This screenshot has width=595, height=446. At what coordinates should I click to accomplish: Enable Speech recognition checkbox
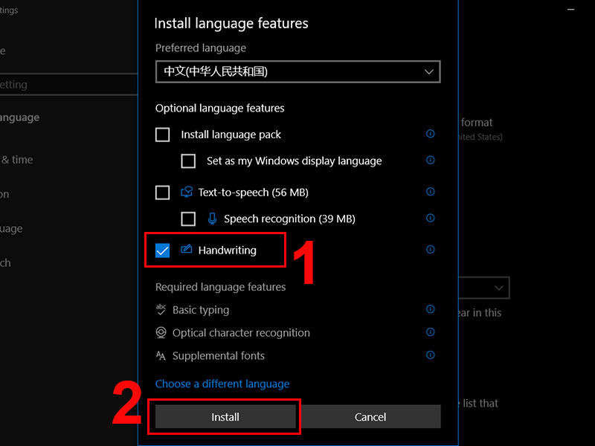[188, 219]
